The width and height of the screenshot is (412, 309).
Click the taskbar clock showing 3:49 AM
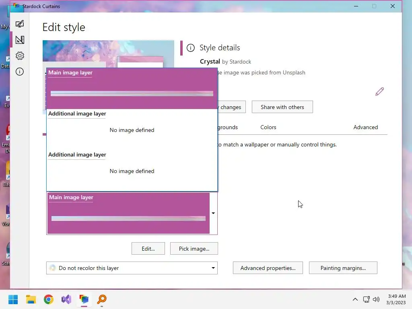click(x=396, y=299)
